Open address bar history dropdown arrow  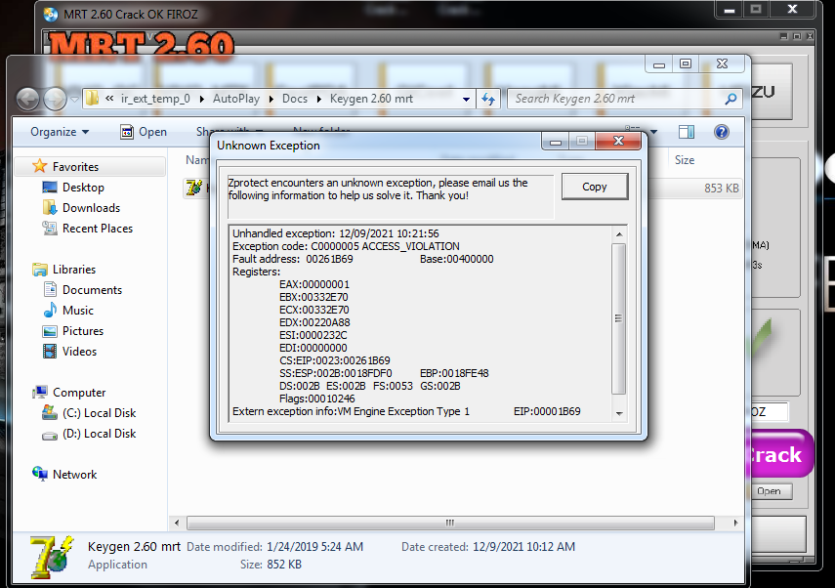pos(466,99)
